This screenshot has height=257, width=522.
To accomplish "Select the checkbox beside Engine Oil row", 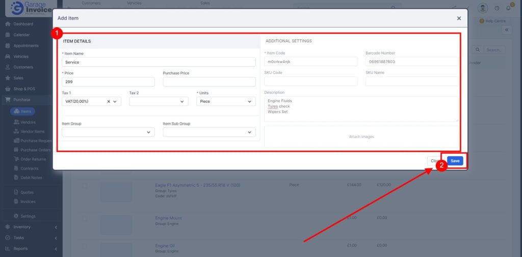I will [85, 247].
